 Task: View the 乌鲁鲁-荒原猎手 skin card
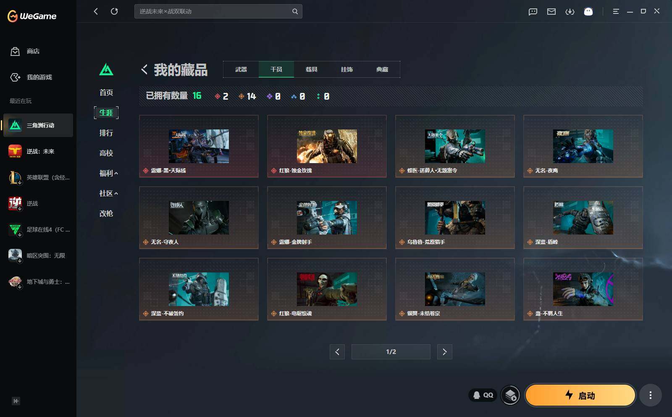coord(455,218)
